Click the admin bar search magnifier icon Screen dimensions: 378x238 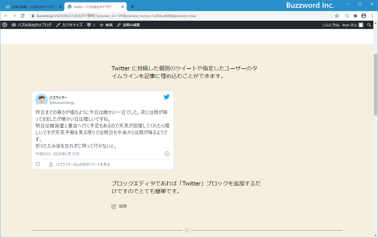click(x=369, y=25)
